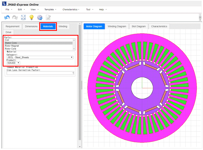Switch to the Winding tab

click(x=63, y=26)
